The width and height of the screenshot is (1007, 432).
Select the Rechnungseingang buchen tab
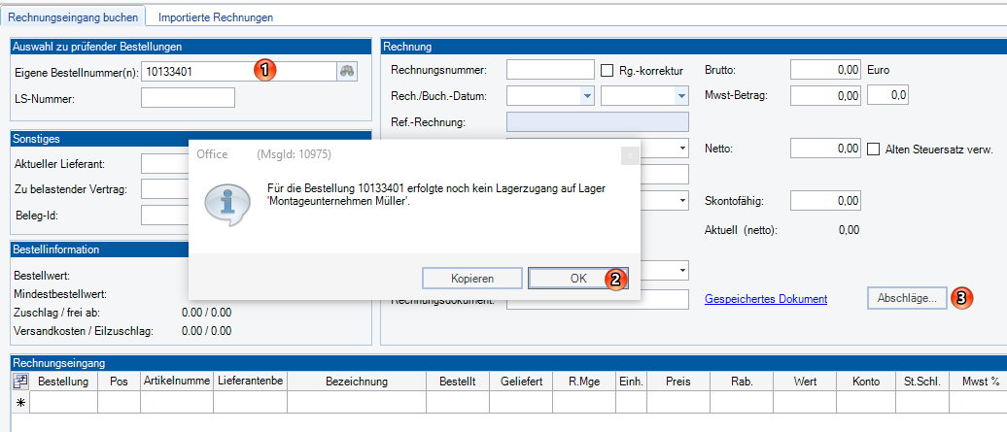point(75,17)
